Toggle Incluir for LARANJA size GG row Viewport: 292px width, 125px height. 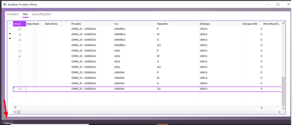click(x=19, y=89)
